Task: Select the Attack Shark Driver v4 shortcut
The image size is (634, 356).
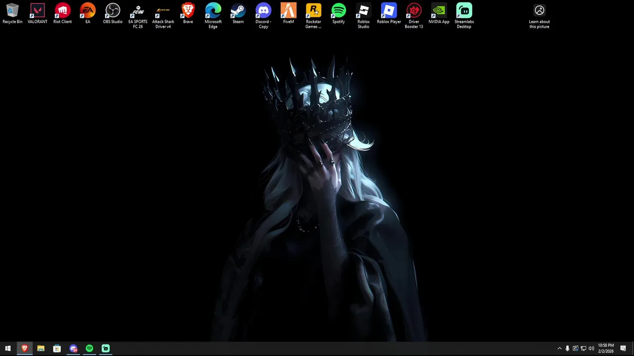Action: click(163, 16)
